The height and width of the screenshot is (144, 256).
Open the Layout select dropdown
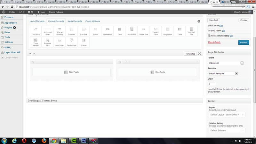pyautogui.click(x=227, y=115)
